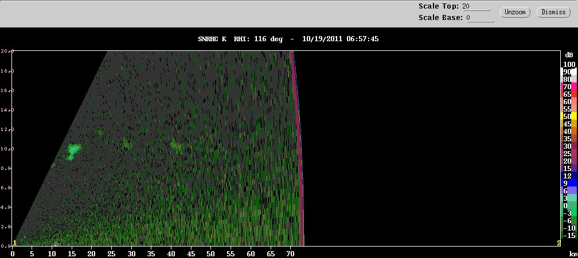Select the -15 dB legend swatch
The width and height of the screenshot is (578, 258).
pos(569,236)
